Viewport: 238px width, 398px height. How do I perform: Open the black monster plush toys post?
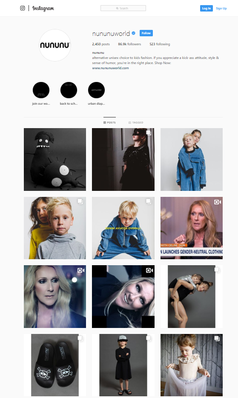point(54,159)
